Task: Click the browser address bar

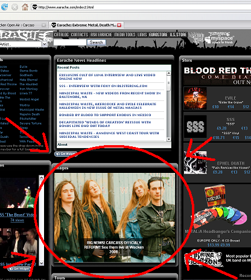Action: (141, 7)
